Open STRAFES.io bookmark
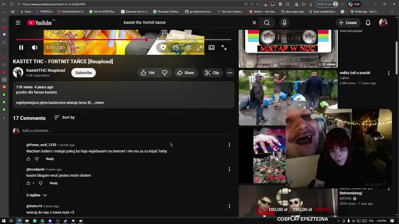The image size is (399, 224). [44, 12]
